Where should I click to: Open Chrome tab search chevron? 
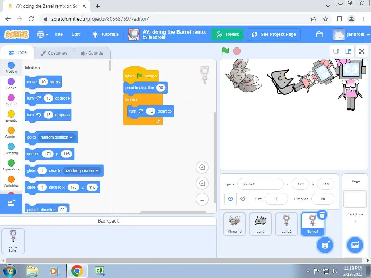tap(328, 6)
